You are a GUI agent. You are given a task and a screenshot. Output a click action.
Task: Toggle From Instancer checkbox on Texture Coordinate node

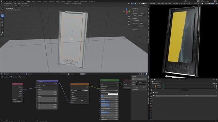pyautogui.click(x=14, y=101)
